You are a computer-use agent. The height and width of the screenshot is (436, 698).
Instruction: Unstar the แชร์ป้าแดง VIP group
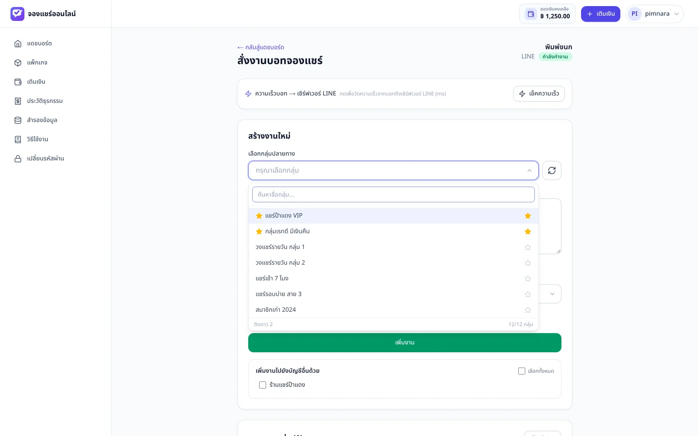pos(528,216)
